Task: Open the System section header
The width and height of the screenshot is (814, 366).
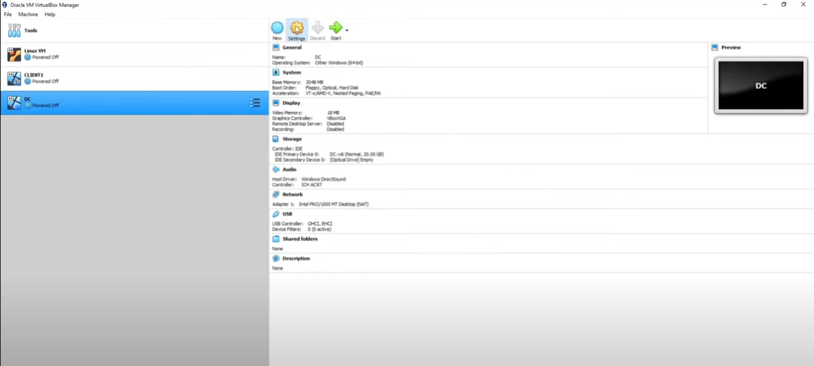Action: click(x=292, y=72)
